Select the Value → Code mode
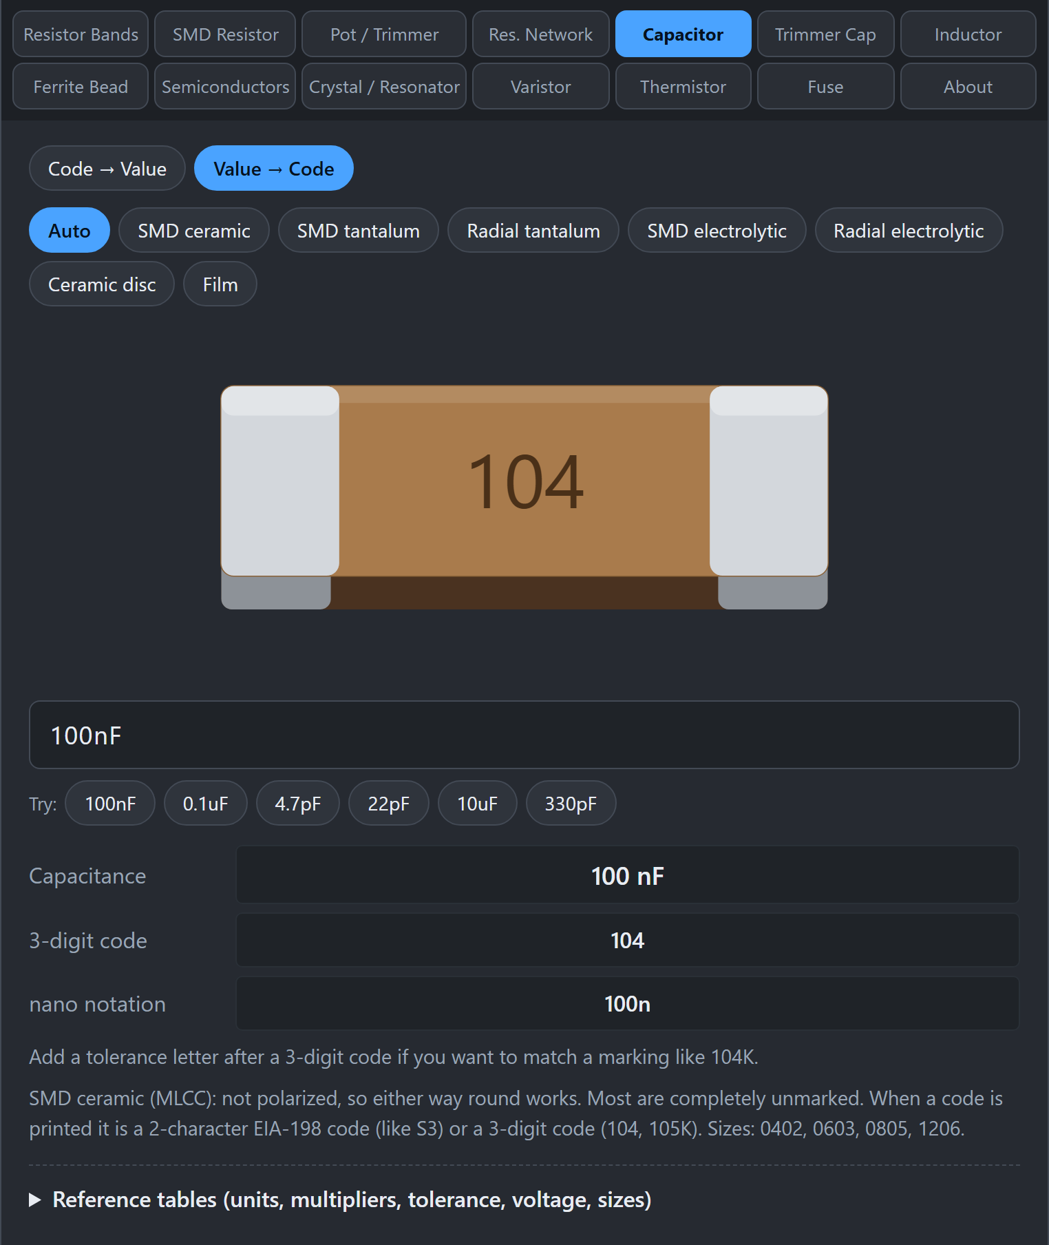 274,168
